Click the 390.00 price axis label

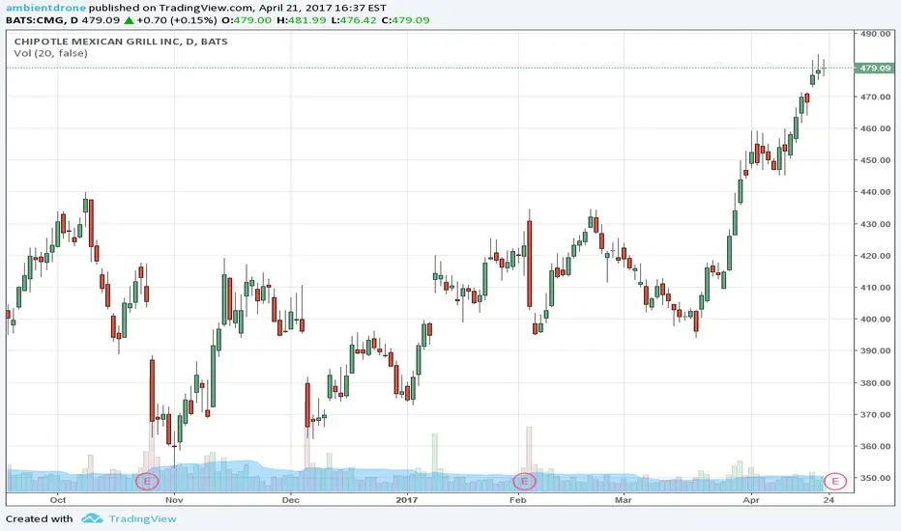tap(875, 350)
